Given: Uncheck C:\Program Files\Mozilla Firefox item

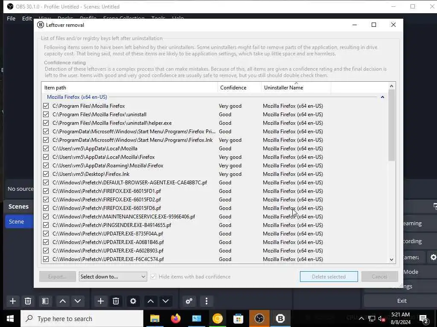Looking at the screenshot, I should coord(46,106).
